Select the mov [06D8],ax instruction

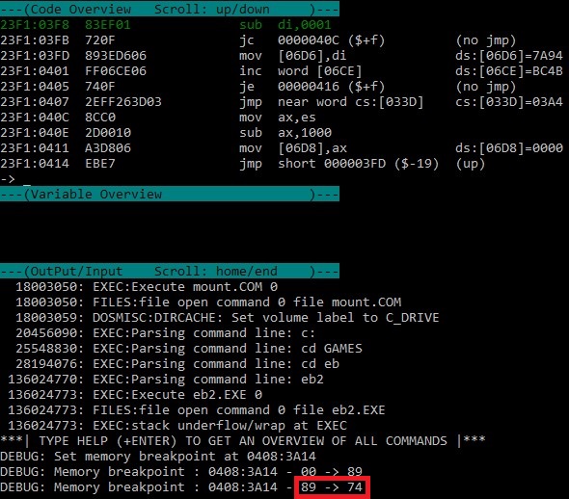(282, 148)
